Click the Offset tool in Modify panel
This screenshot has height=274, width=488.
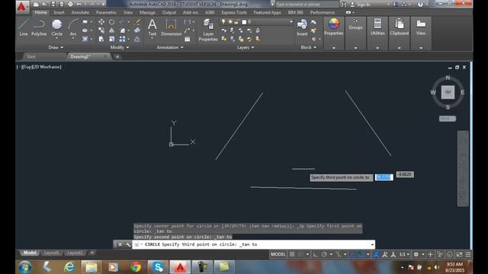point(137,39)
